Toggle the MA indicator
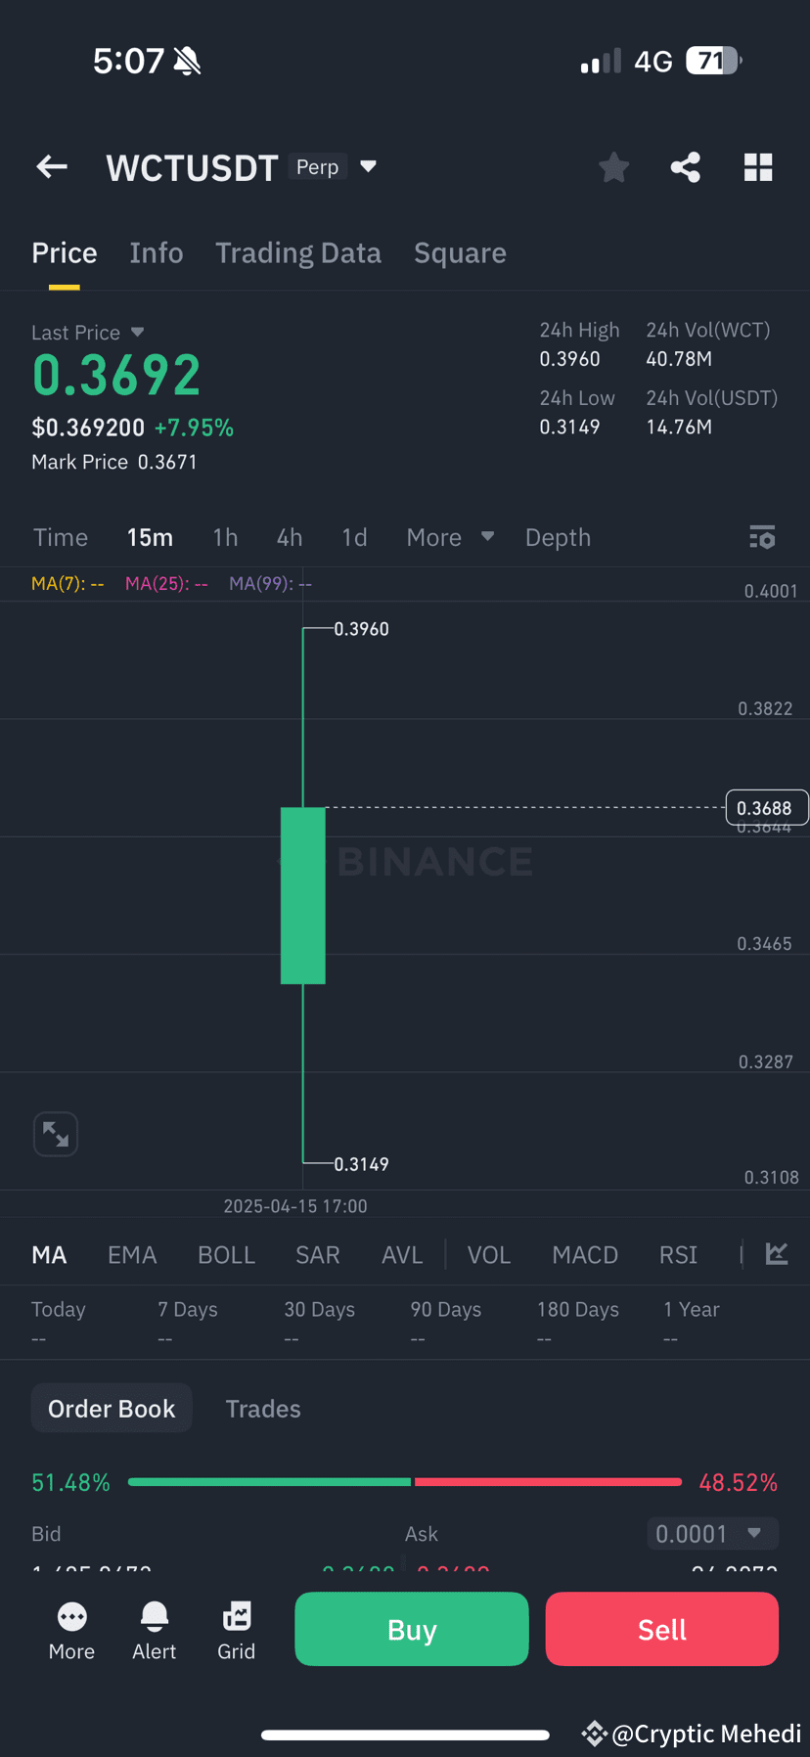The image size is (810, 1757). (49, 1255)
